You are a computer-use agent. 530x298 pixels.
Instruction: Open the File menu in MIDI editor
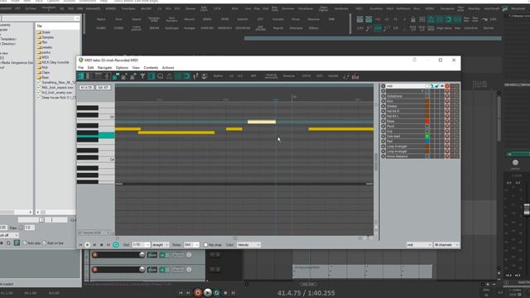tap(81, 68)
